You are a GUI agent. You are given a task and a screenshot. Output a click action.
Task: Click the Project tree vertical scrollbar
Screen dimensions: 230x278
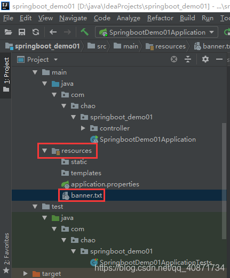point(224,181)
